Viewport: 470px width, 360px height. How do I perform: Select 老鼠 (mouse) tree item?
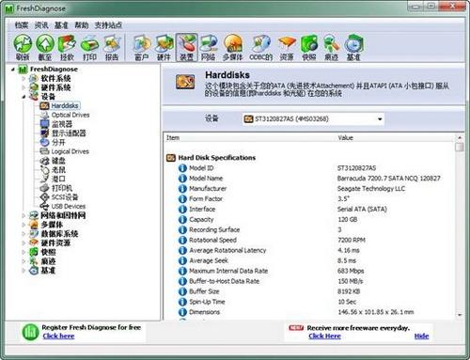pyautogui.click(x=58, y=170)
